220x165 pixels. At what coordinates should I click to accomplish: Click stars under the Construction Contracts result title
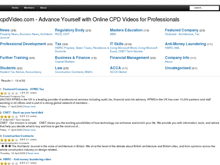pyautogui.click(x=9, y=140)
